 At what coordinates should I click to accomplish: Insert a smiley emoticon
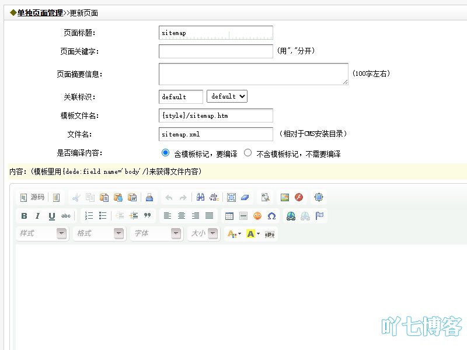coord(257,216)
